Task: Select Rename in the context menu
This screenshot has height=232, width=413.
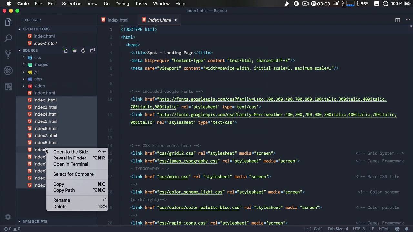Action: pos(62,200)
